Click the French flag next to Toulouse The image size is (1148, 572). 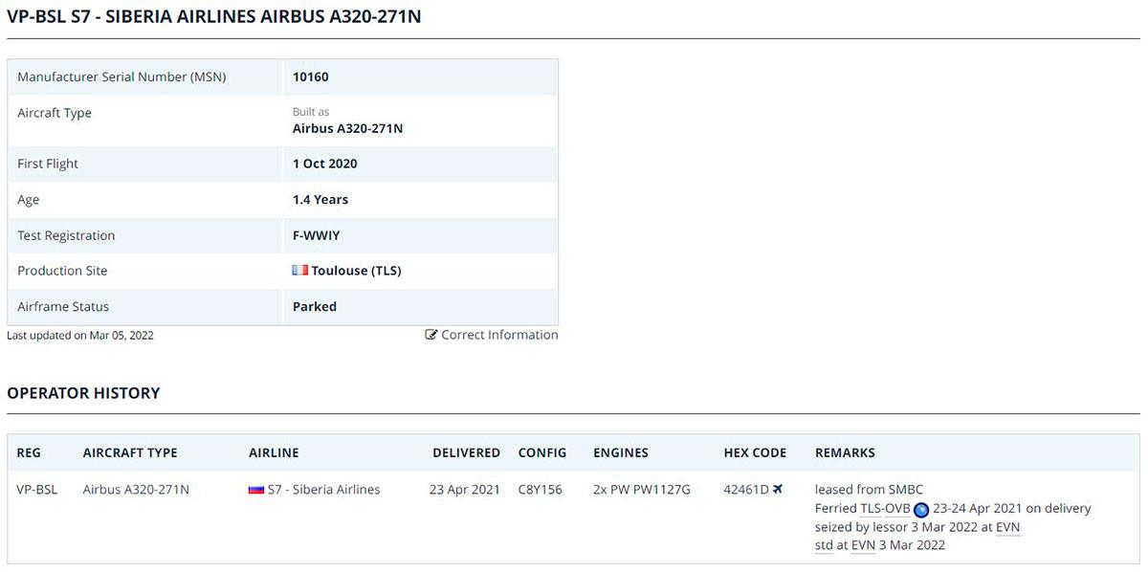tap(300, 271)
